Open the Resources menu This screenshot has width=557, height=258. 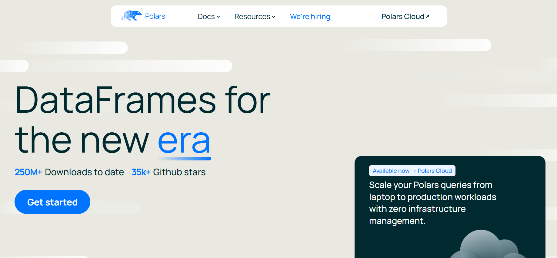(252, 17)
